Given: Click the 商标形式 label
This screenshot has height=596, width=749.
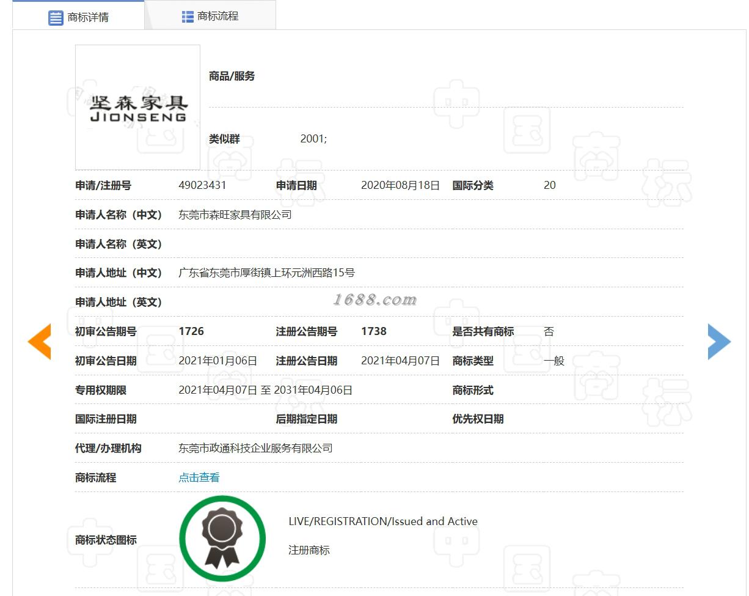Looking at the screenshot, I should tap(473, 390).
